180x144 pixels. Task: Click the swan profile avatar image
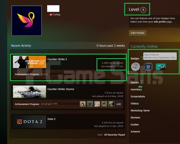tap(27, 21)
